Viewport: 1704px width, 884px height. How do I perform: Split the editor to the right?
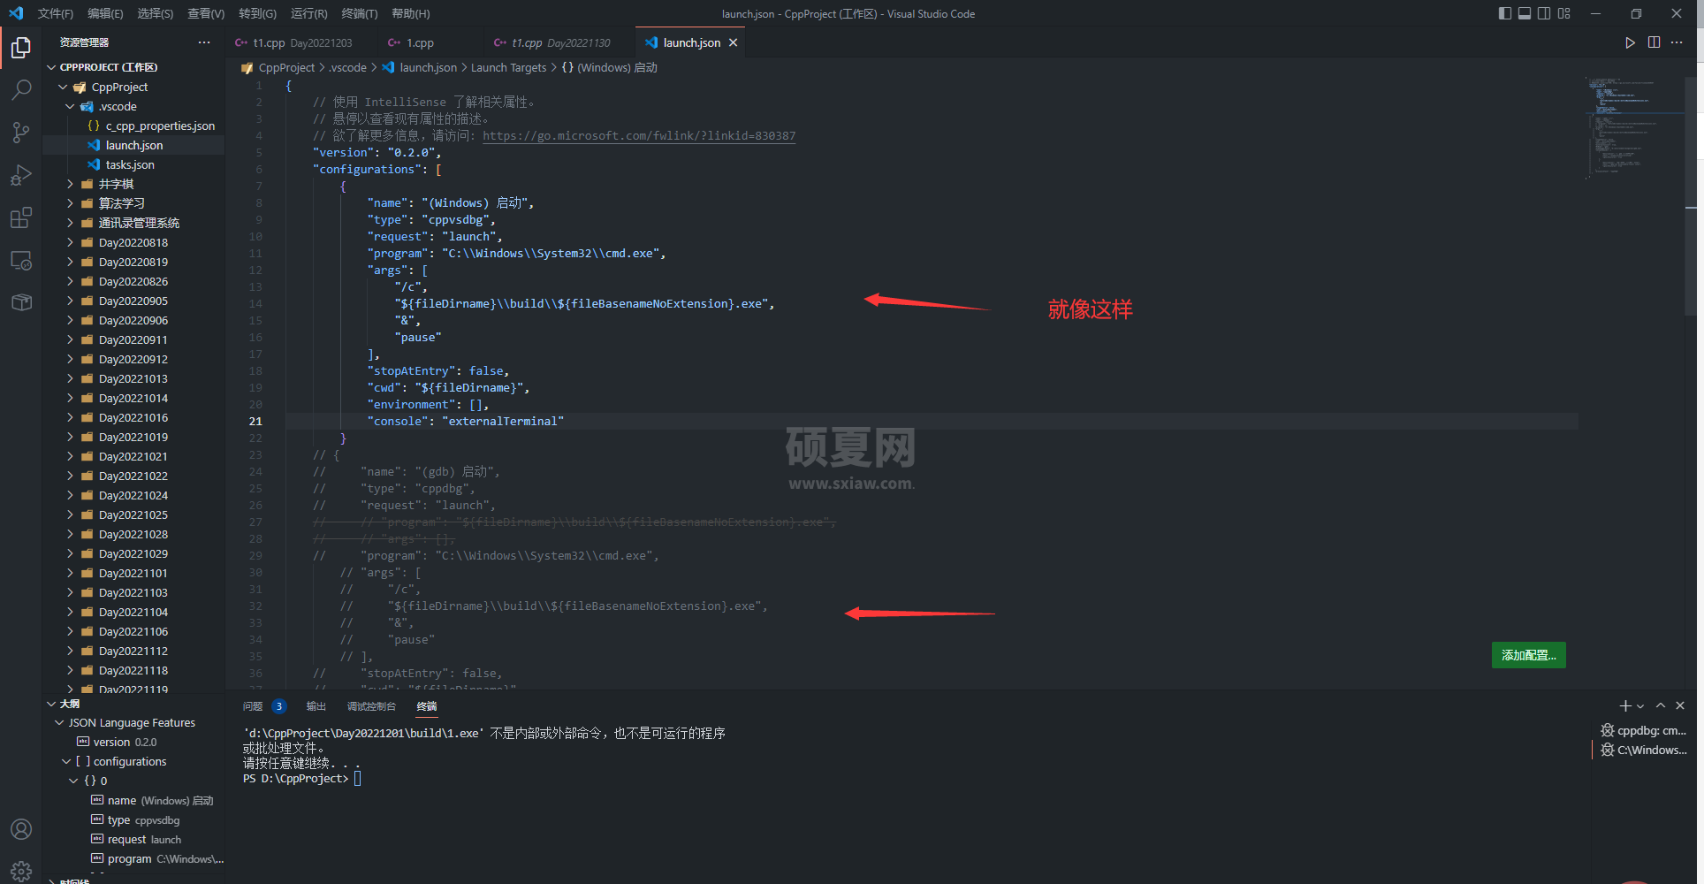click(x=1654, y=42)
